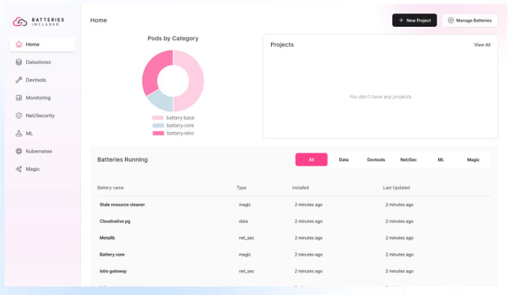Click the data type of Cloudnative pg
This screenshot has width=514, height=295.
[243, 221]
